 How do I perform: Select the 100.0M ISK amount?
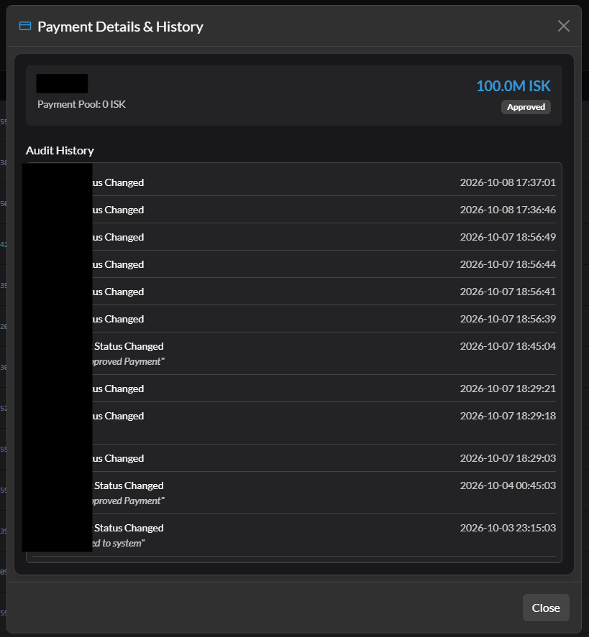pyautogui.click(x=513, y=85)
